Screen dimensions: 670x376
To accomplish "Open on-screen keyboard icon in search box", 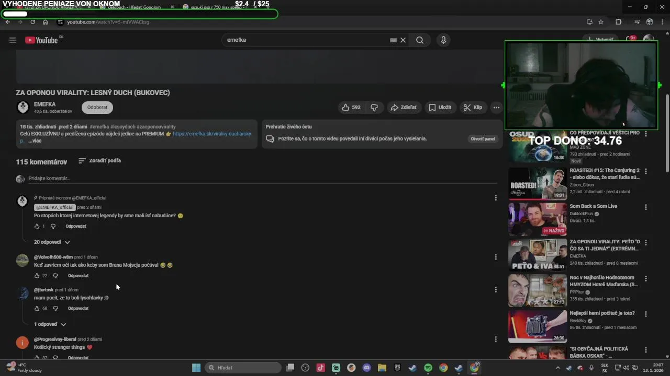I will [393, 40].
